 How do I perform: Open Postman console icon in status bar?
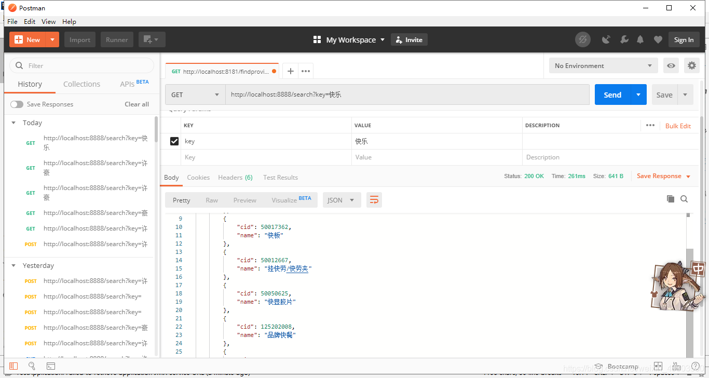51,366
